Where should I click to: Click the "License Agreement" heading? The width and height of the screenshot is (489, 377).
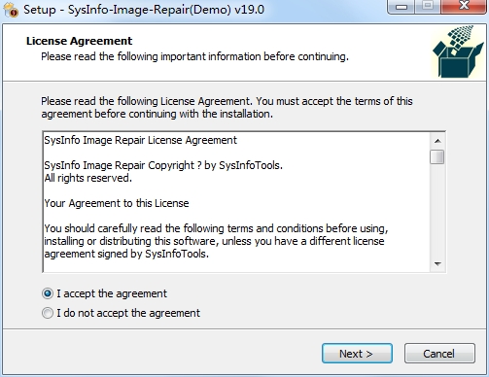pos(80,41)
